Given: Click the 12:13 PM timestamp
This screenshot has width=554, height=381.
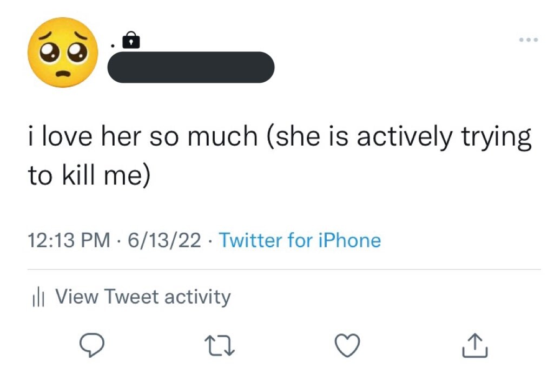Looking at the screenshot, I should (x=69, y=240).
